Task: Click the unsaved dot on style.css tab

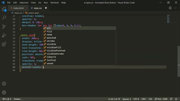Action: pyautogui.click(x=46, y=8)
